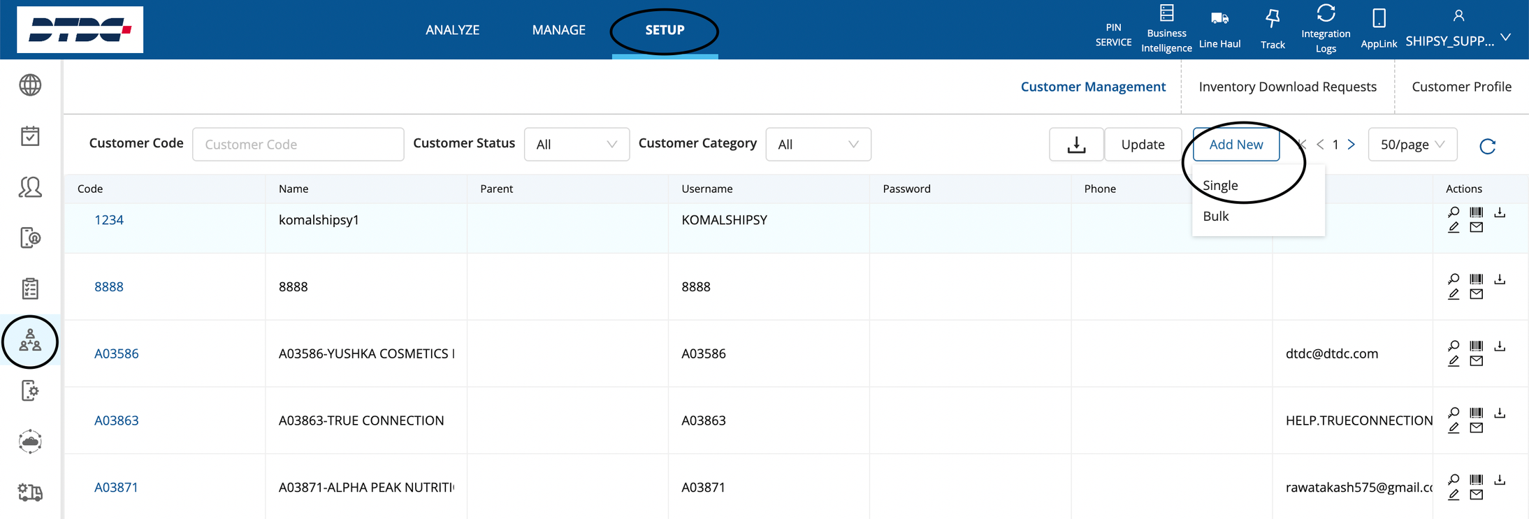Expand the Customer Status dropdown
The height and width of the screenshot is (519, 1529).
click(577, 145)
